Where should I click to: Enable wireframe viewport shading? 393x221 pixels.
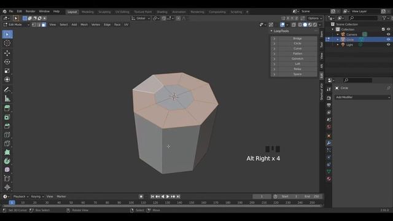(x=300, y=25)
